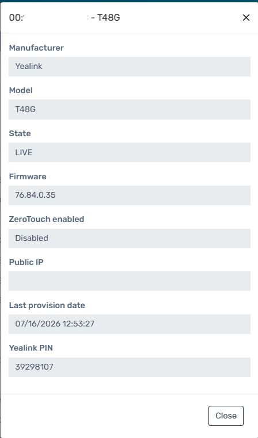The image size is (258, 438).
Task: Click the State label
Action: [20, 133]
